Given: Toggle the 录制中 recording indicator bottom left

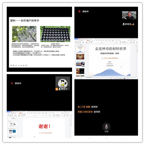Looking at the screenshot, I should (x=12, y=83).
